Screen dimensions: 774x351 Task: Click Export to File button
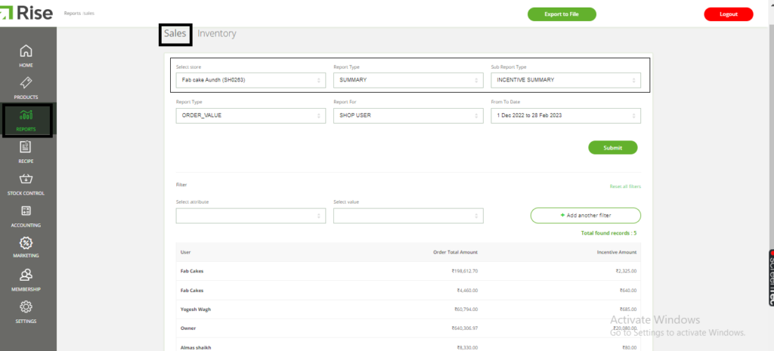[x=562, y=14]
